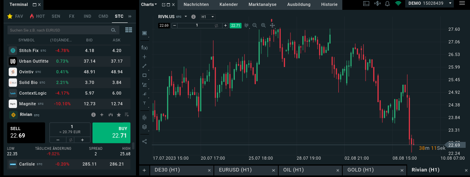This screenshot has height=177, width=470.
Task: Switch to the GOLD (H1) chart tab
Action: click(x=374, y=170)
